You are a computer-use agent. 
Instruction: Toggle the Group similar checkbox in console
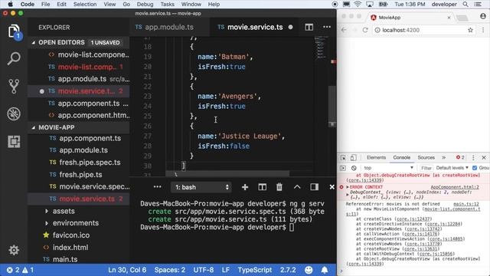pos(475,168)
